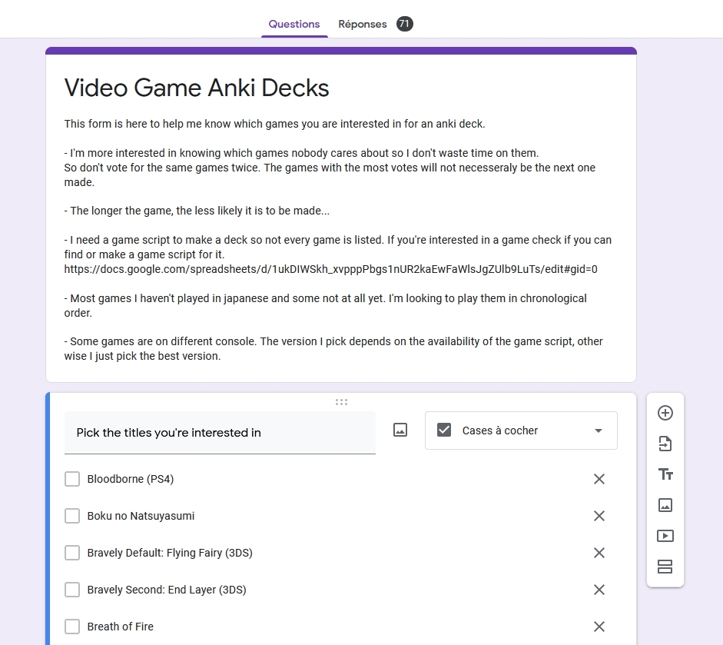Delete the Bravely Second: End Layer option

click(x=599, y=590)
